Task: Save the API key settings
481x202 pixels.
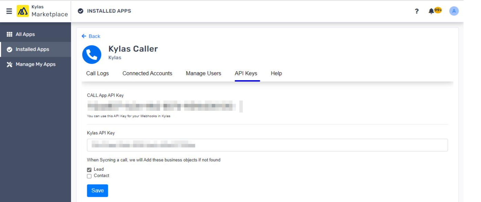Action: click(98, 191)
